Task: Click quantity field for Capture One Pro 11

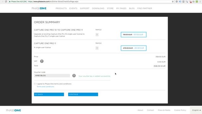Action: click(x=97, y=48)
